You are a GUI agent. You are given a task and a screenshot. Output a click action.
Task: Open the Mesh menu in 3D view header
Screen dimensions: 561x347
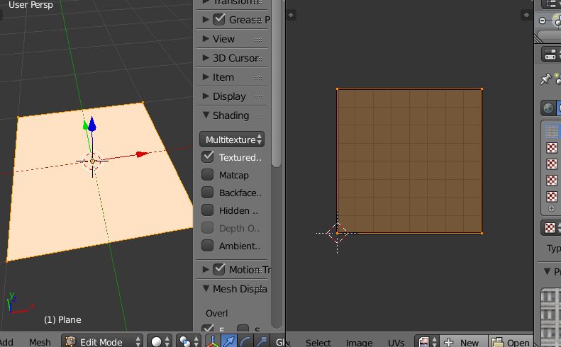40,342
